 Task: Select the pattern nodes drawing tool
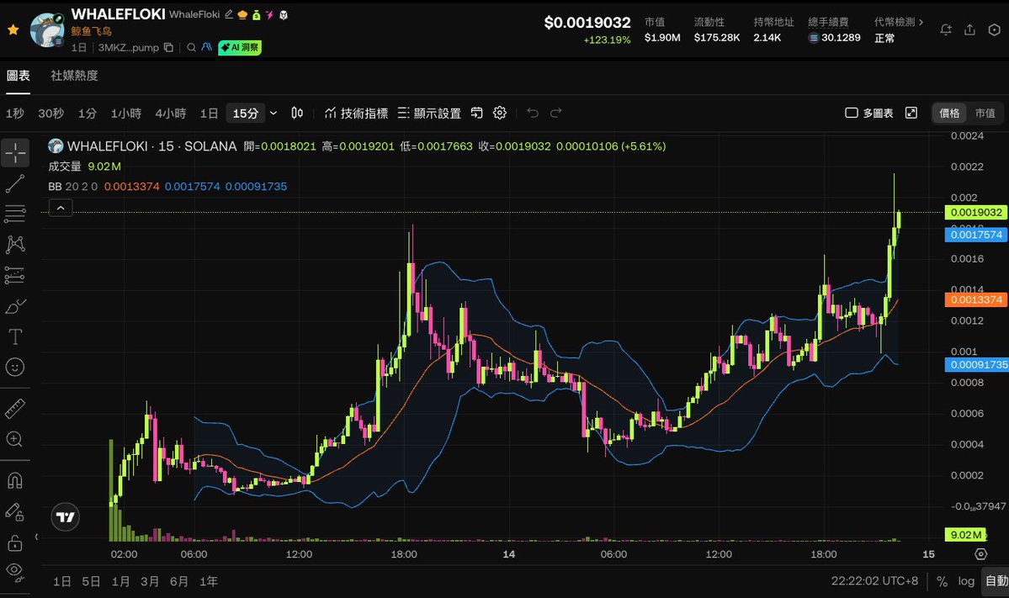pyautogui.click(x=15, y=245)
